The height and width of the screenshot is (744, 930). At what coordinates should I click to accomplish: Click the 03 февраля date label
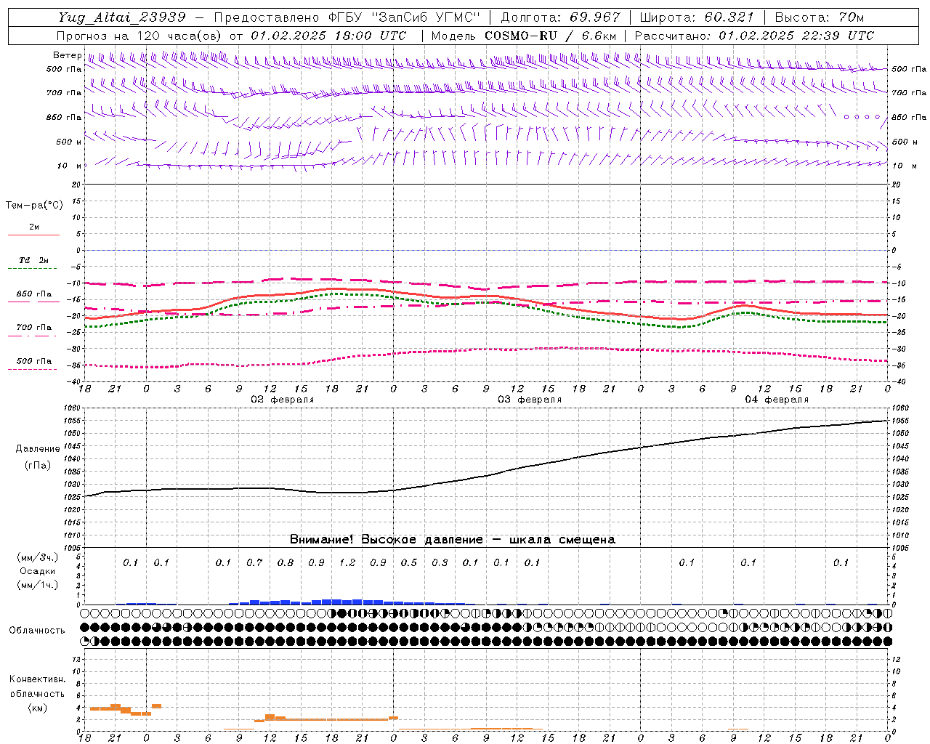529,400
